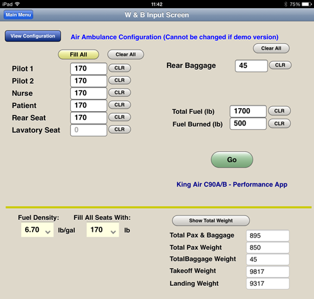Clear the Total Fuel value
This screenshot has height=299, width=314.
point(279,111)
